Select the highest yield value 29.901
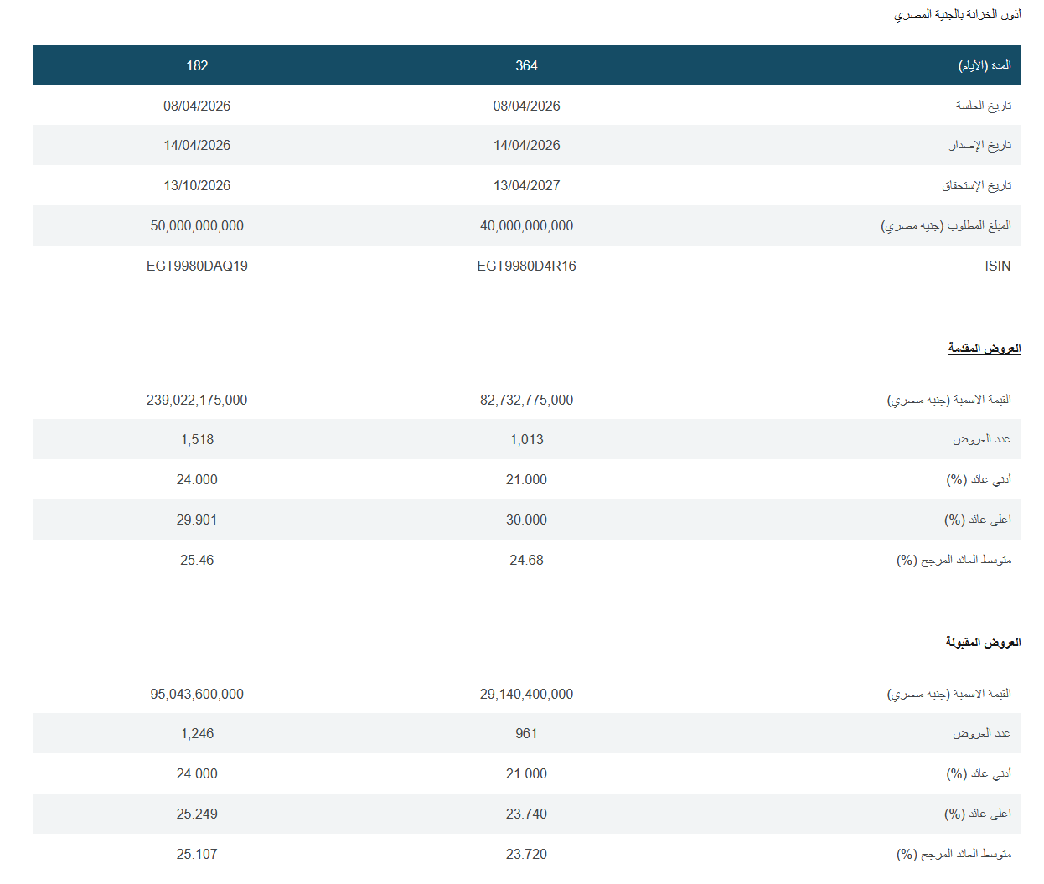The image size is (1044, 884). 197,520
